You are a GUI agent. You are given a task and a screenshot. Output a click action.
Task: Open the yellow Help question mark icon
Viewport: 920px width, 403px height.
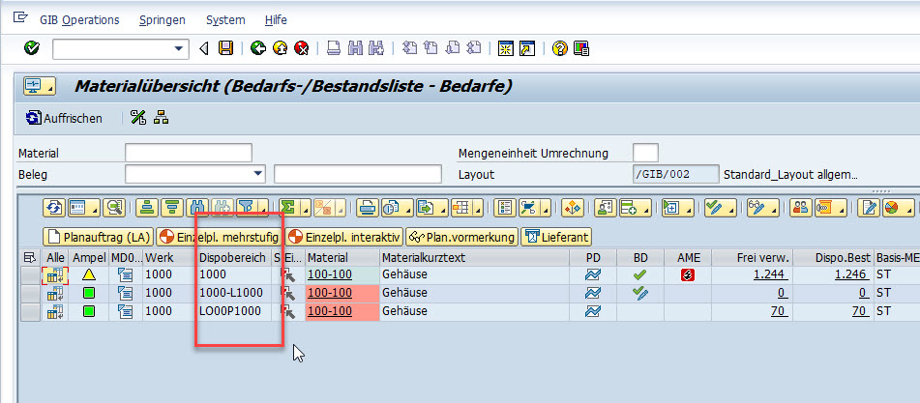pos(559,48)
